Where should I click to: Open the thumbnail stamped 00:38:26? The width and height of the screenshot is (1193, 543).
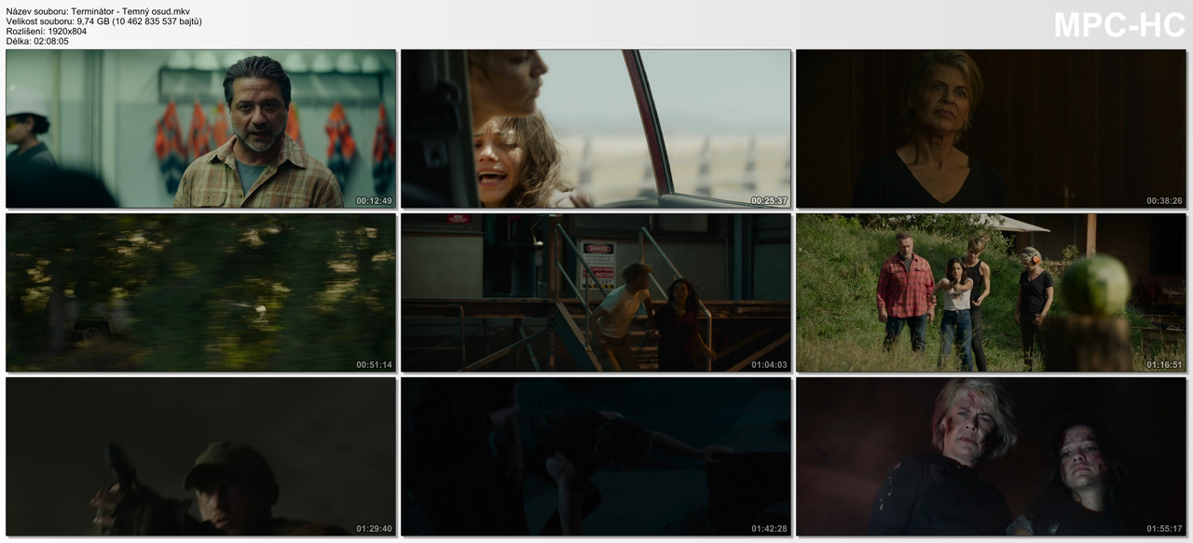(x=991, y=129)
